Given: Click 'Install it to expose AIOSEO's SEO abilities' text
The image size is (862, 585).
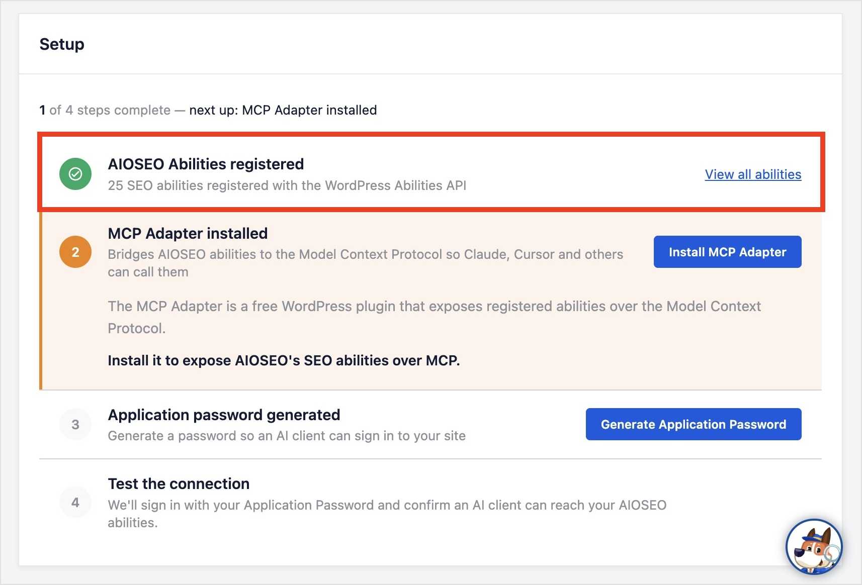Looking at the screenshot, I should [284, 360].
